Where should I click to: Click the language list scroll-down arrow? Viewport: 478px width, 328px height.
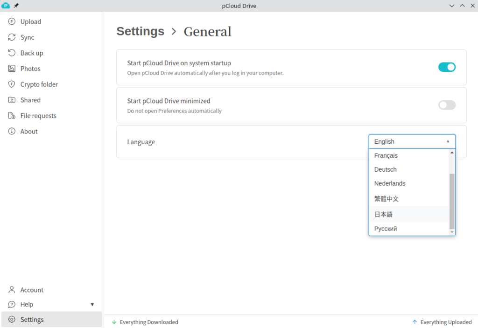(x=451, y=232)
